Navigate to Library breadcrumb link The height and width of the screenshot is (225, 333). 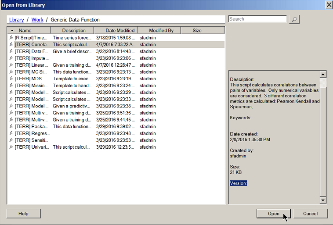(17, 20)
